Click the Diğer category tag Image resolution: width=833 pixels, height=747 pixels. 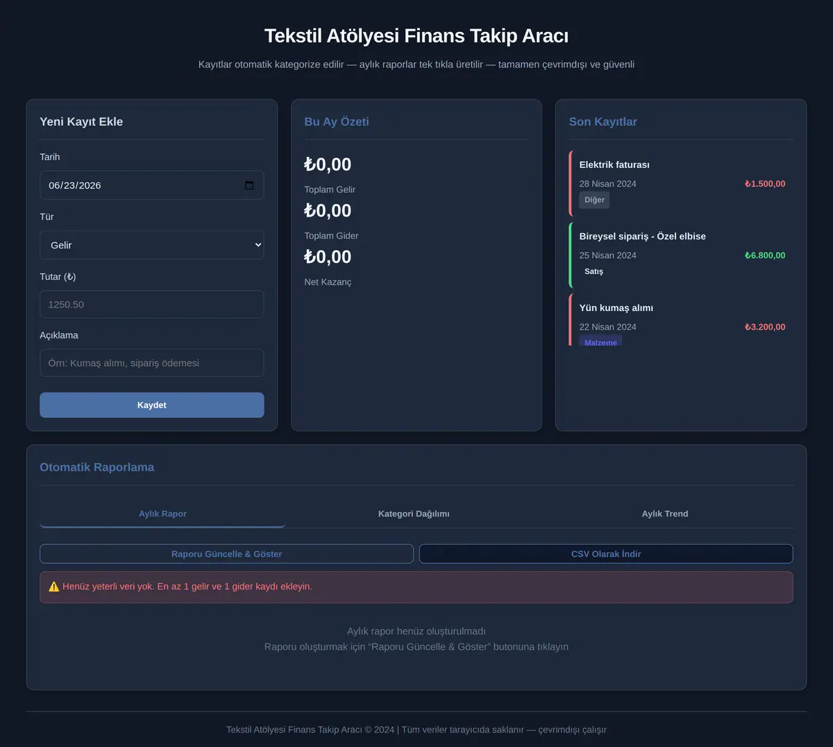point(594,200)
